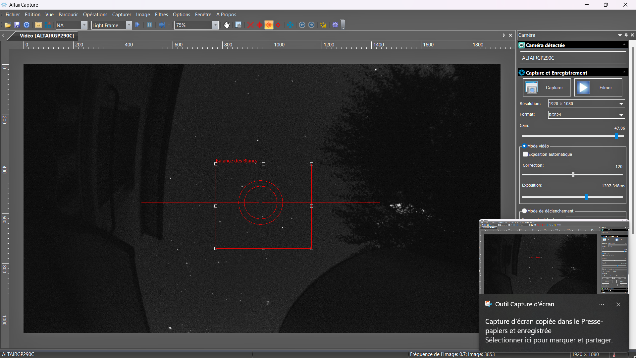
Task: Close the Vidéo [ALTAIRGP290C] tab
Action: pyautogui.click(x=510, y=35)
